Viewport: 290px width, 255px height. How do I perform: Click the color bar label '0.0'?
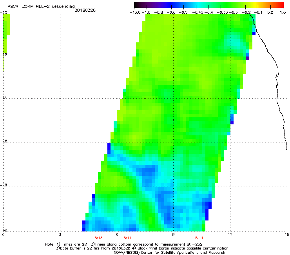pos(270,13)
